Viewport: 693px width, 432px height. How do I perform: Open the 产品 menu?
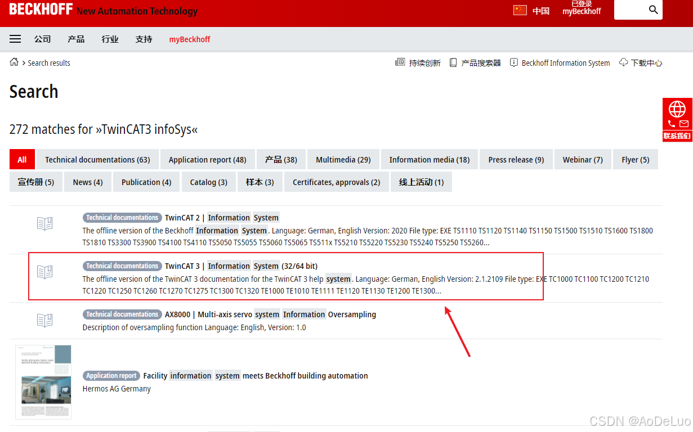click(76, 39)
